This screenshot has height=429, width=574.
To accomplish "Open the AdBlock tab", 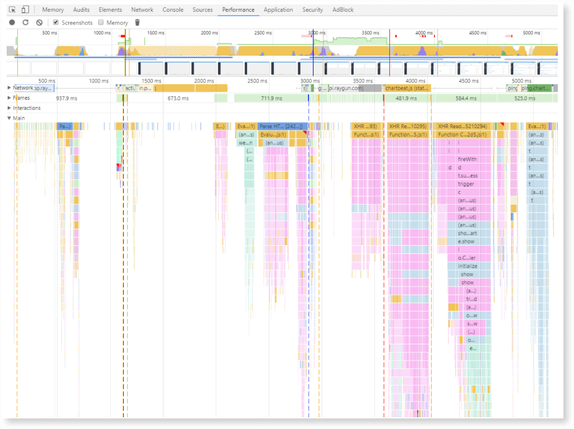I will coord(343,9).
